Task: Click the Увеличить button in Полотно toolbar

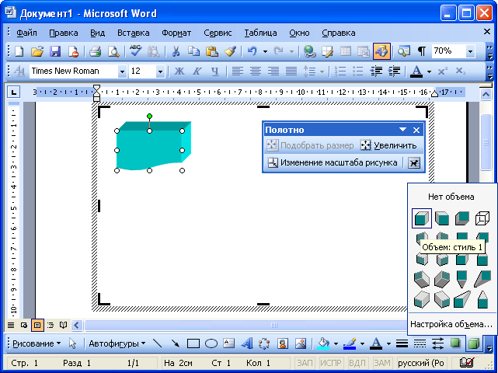Action: [x=388, y=145]
